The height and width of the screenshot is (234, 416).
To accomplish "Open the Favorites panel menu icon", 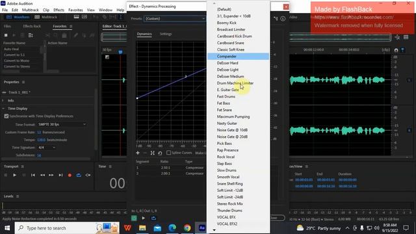I will pos(71,26).
